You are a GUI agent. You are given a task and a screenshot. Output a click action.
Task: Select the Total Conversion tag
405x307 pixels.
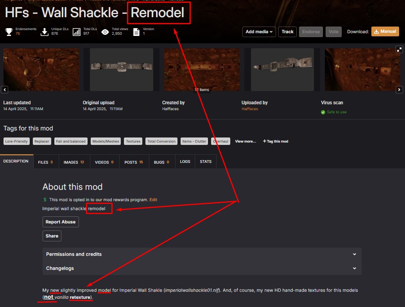[x=161, y=141]
